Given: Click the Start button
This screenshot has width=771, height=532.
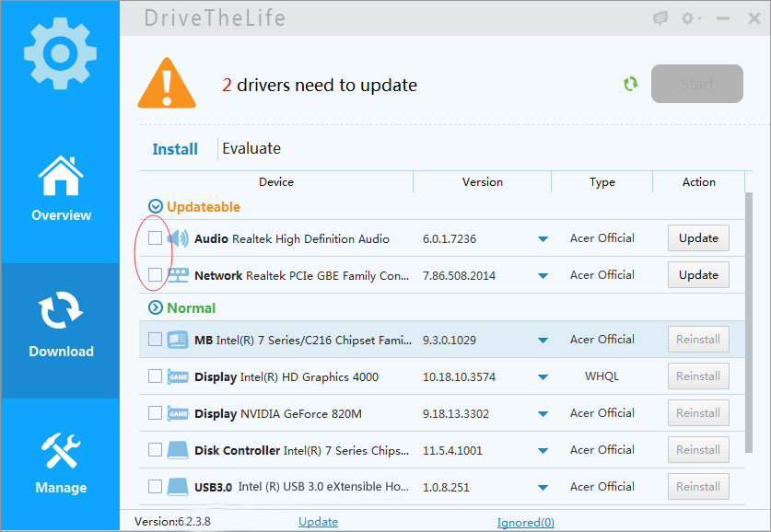Looking at the screenshot, I should [696, 84].
